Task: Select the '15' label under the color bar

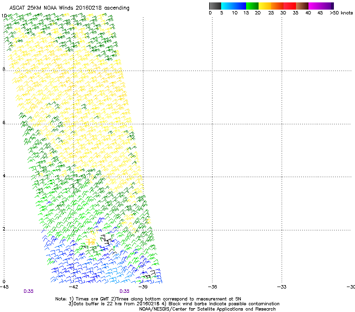Action: click(x=246, y=13)
